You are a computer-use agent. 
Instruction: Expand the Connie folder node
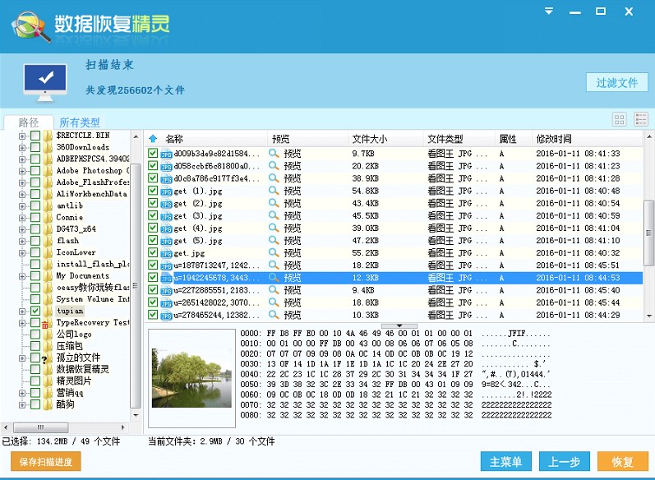(x=23, y=218)
